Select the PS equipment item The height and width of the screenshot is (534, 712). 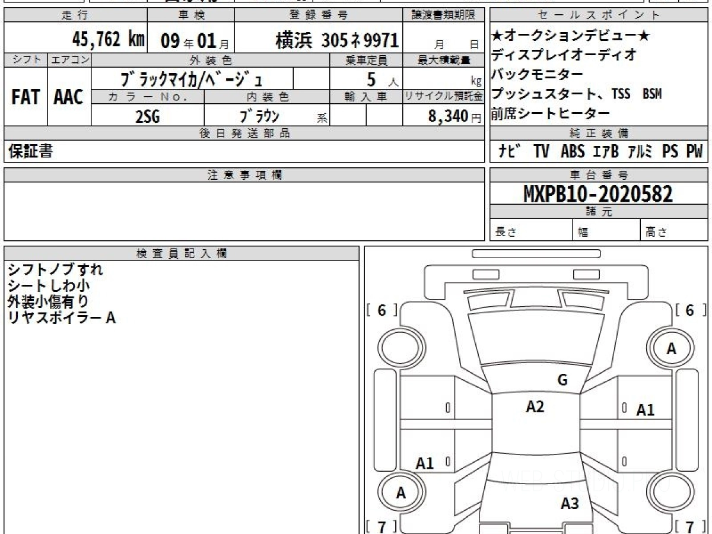[670, 152]
